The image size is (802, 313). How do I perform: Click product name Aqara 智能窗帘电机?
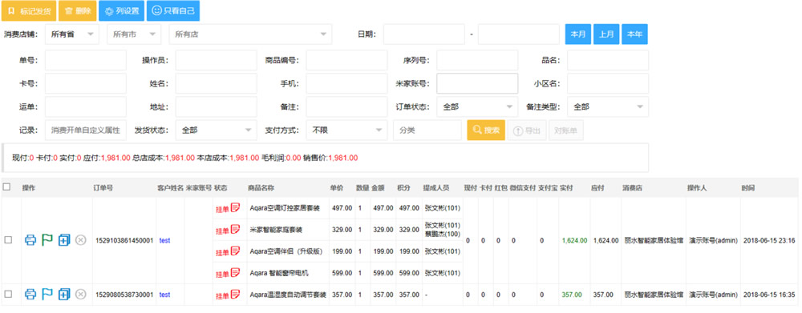279,273
